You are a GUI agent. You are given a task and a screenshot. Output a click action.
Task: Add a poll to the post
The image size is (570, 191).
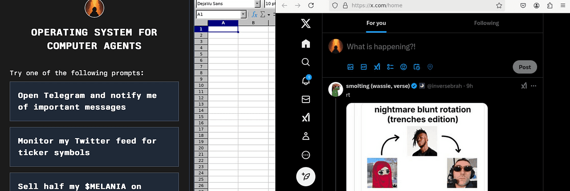click(x=390, y=67)
